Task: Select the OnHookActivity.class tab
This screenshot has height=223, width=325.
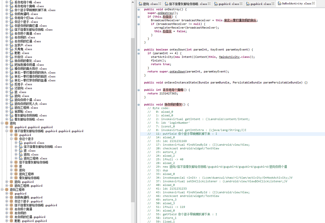Action: pyautogui.click(x=296, y=4)
